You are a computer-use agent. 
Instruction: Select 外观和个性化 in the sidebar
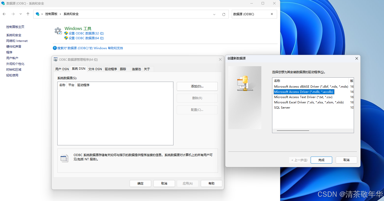(x=15, y=64)
